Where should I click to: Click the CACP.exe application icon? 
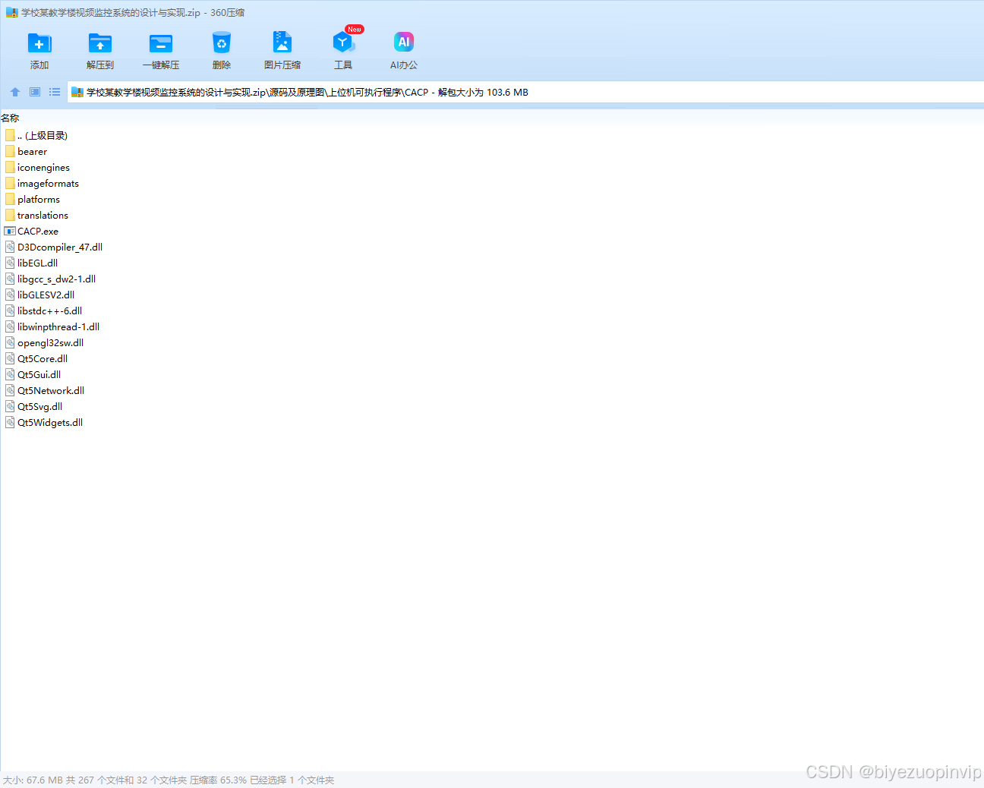coord(10,231)
